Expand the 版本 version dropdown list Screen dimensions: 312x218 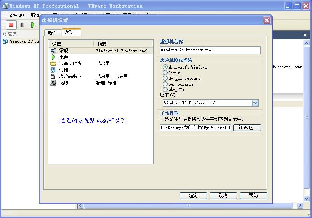[255, 103]
